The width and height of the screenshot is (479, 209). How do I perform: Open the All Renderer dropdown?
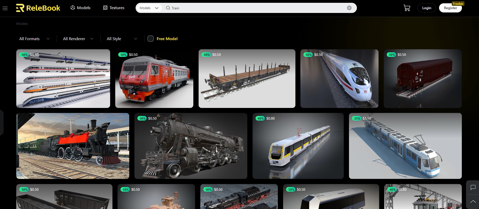click(78, 39)
